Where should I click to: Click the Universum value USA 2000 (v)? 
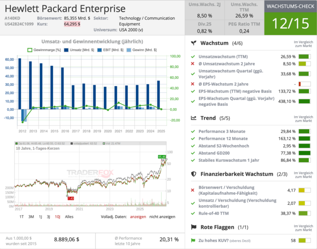[131, 30]
